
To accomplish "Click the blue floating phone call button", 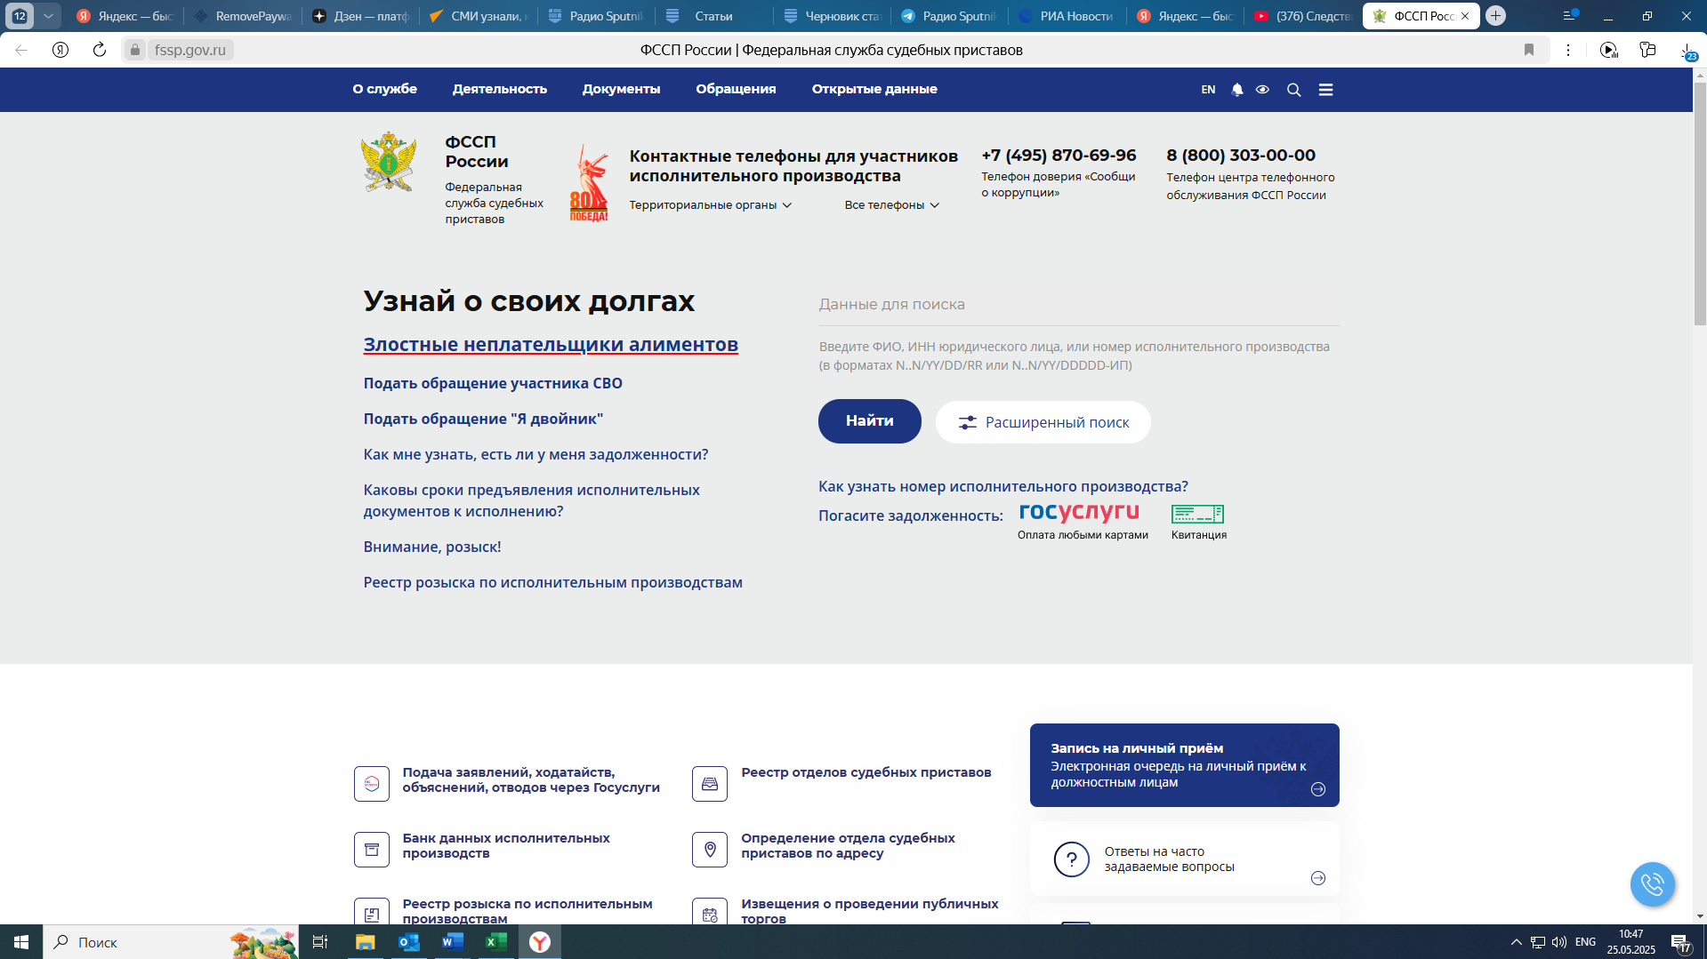I will 1652,884.
